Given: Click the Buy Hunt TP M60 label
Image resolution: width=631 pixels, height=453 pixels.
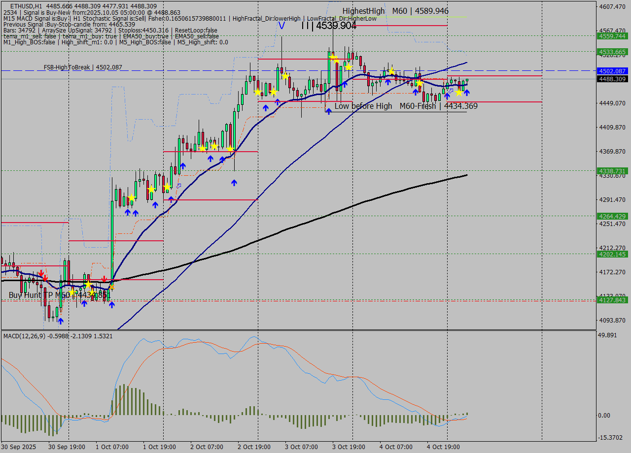Looking at the screenshot, I should 57,295.
